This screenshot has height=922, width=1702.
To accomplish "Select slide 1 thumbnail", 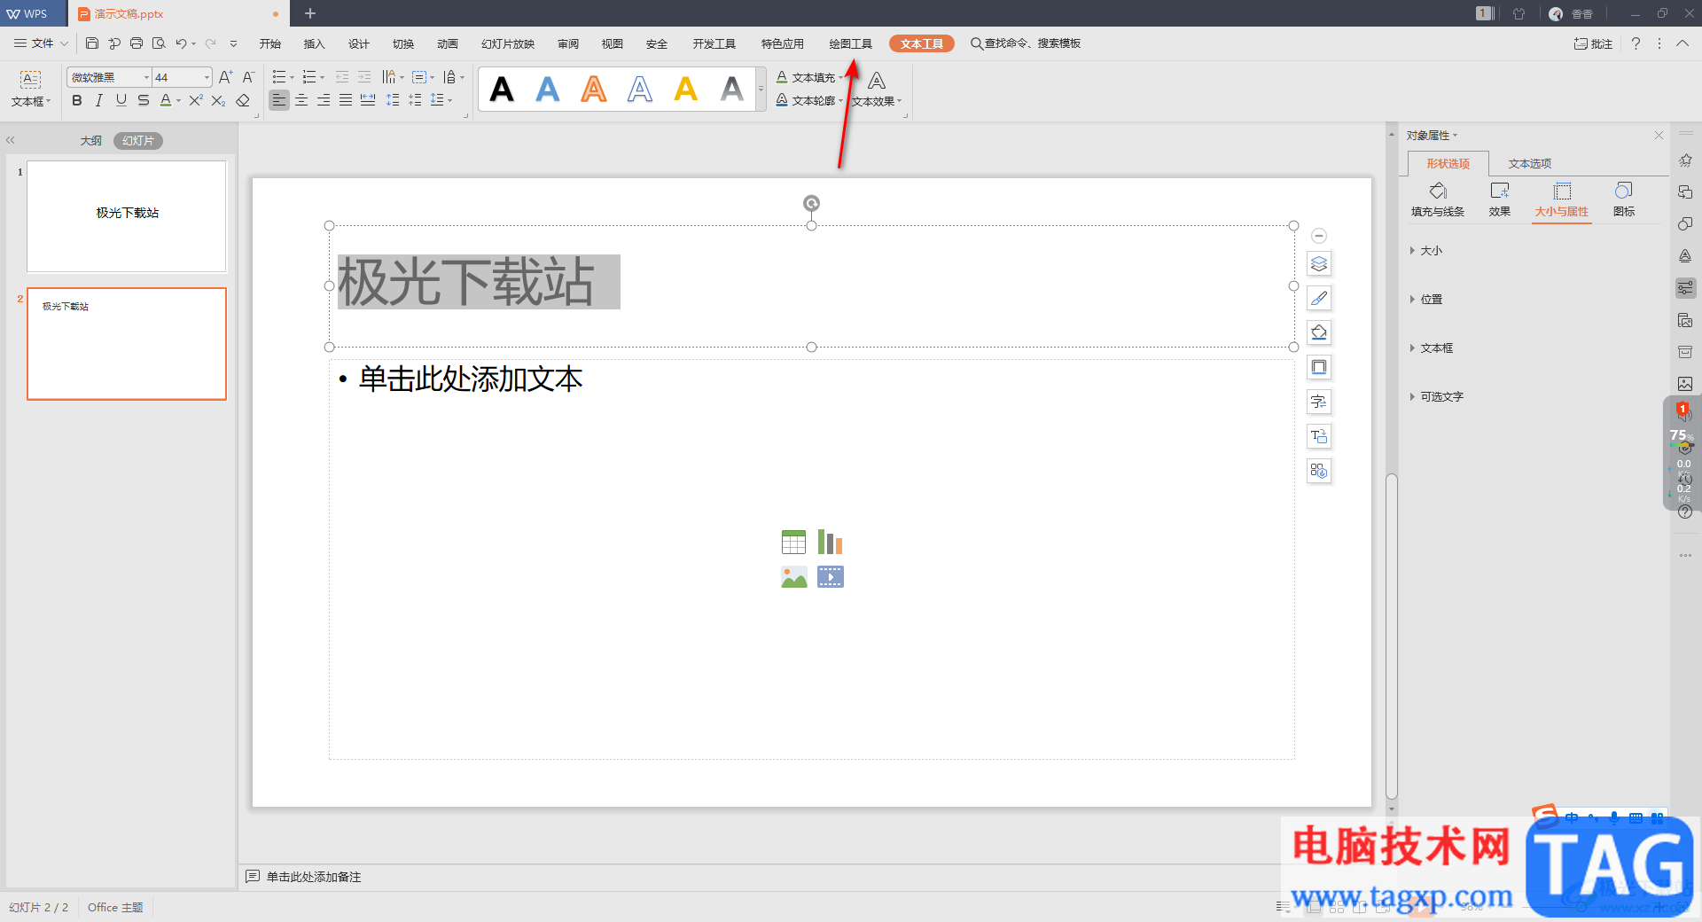I will pos(127,215).
